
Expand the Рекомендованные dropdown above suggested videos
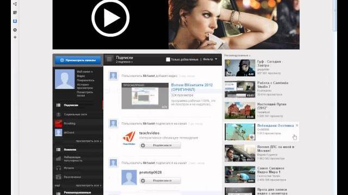pyautogui.click(x=237, y=55)
